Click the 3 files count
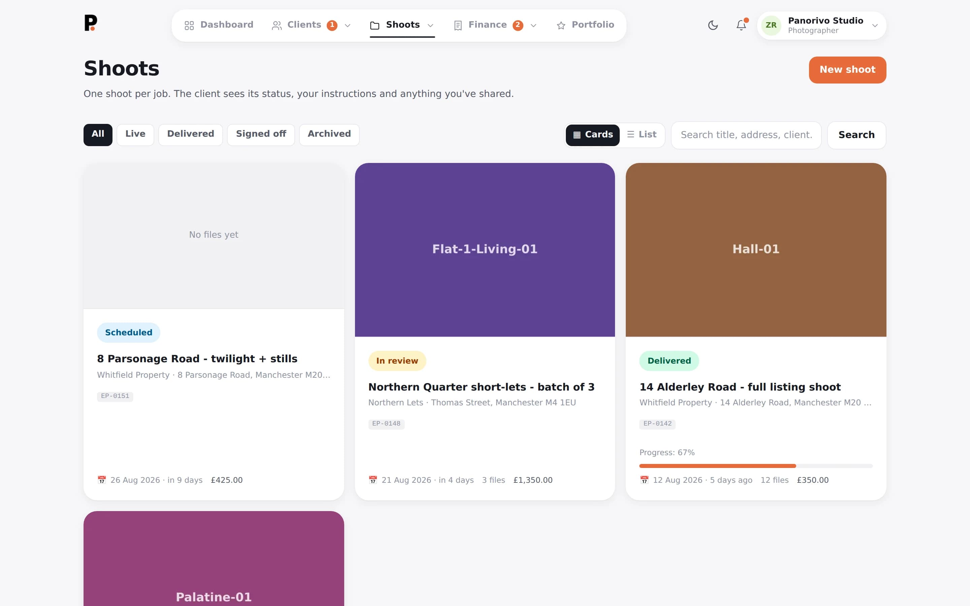 (x=493, y=480)
